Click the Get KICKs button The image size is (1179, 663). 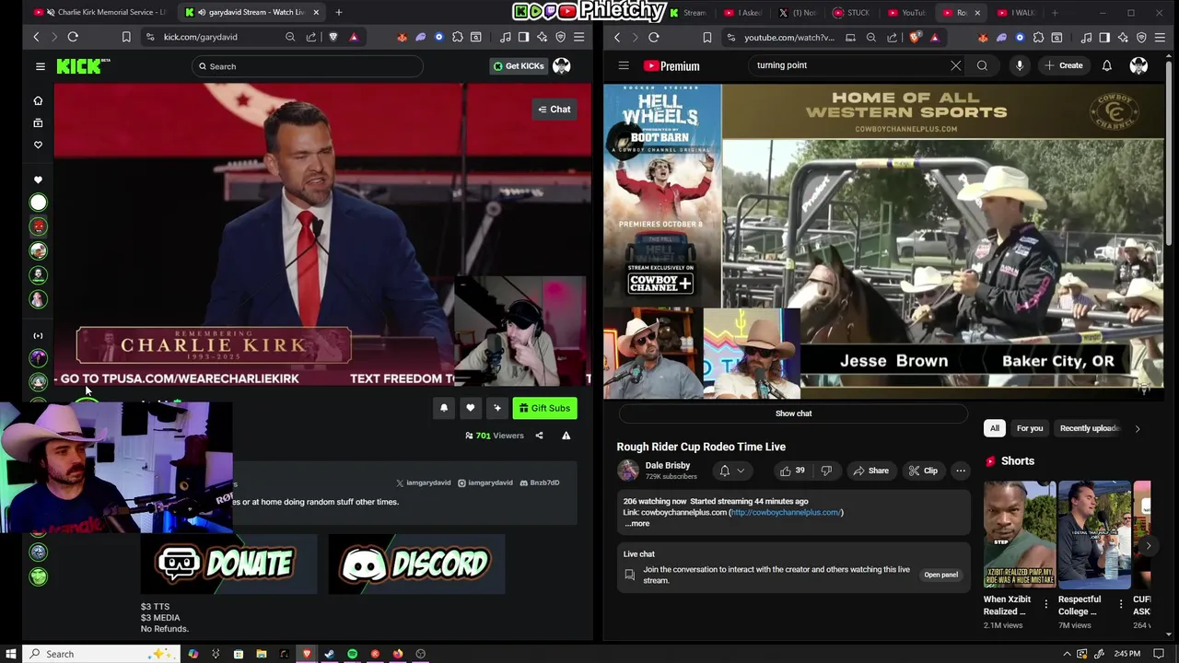pyautogui.click(x=519, y=66)
